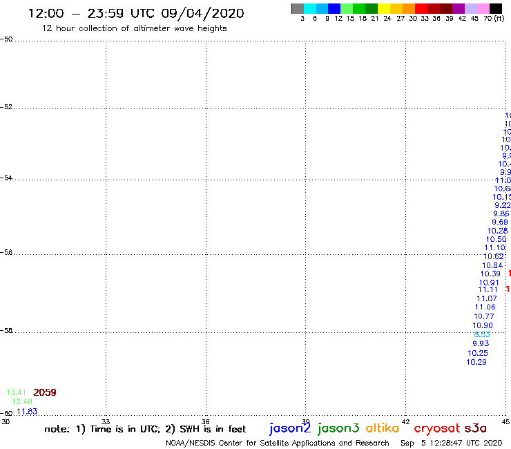Click the wave height value 10.77
The width and height of the screenshot is (511, 449).
point(484,316)
